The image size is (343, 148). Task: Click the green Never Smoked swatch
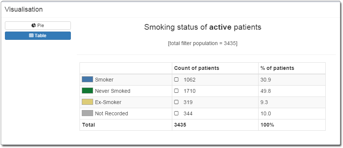[x=87, y=91]
